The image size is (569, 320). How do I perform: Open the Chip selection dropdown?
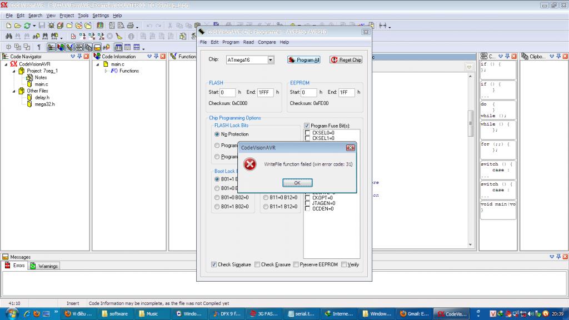click(271, 59)
